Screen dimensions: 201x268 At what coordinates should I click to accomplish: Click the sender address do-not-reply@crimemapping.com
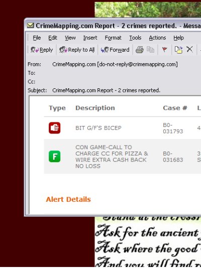coord(138,64)
